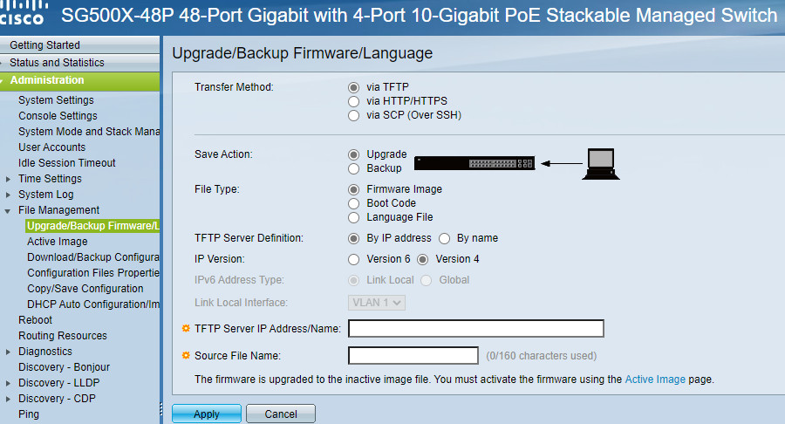Click the TFTP Server IP Address field
The height and width of the screenshot is (424, 785).
point(476,328)
